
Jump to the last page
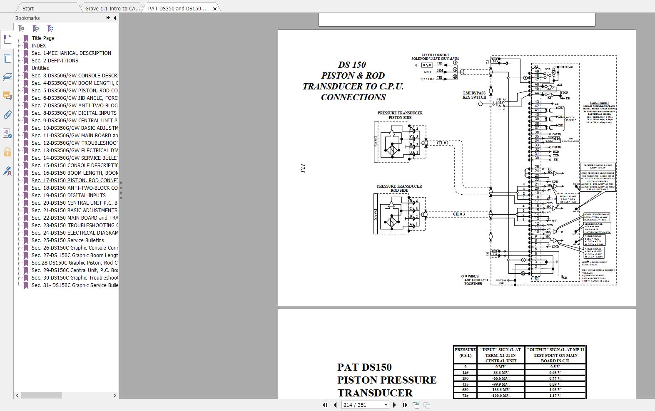405,405
